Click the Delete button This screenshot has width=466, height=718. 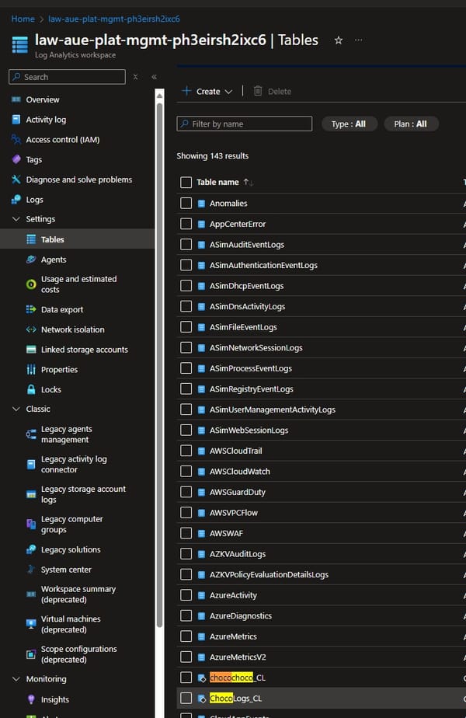pyautogui.click(x=273, y=92)
